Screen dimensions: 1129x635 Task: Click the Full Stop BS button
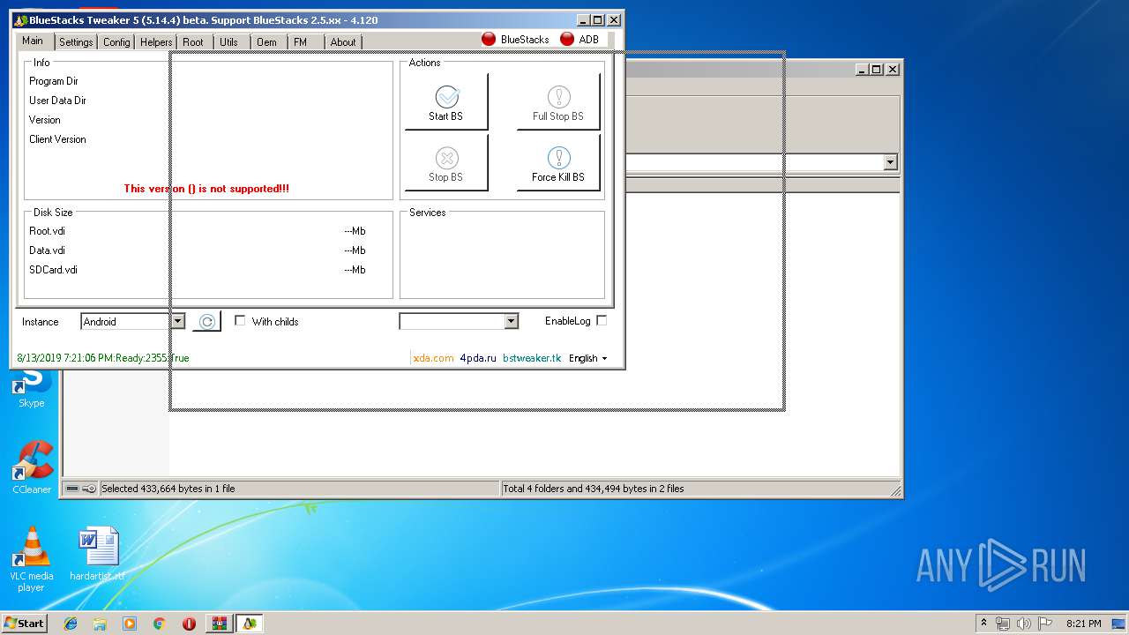pos(557,101)
